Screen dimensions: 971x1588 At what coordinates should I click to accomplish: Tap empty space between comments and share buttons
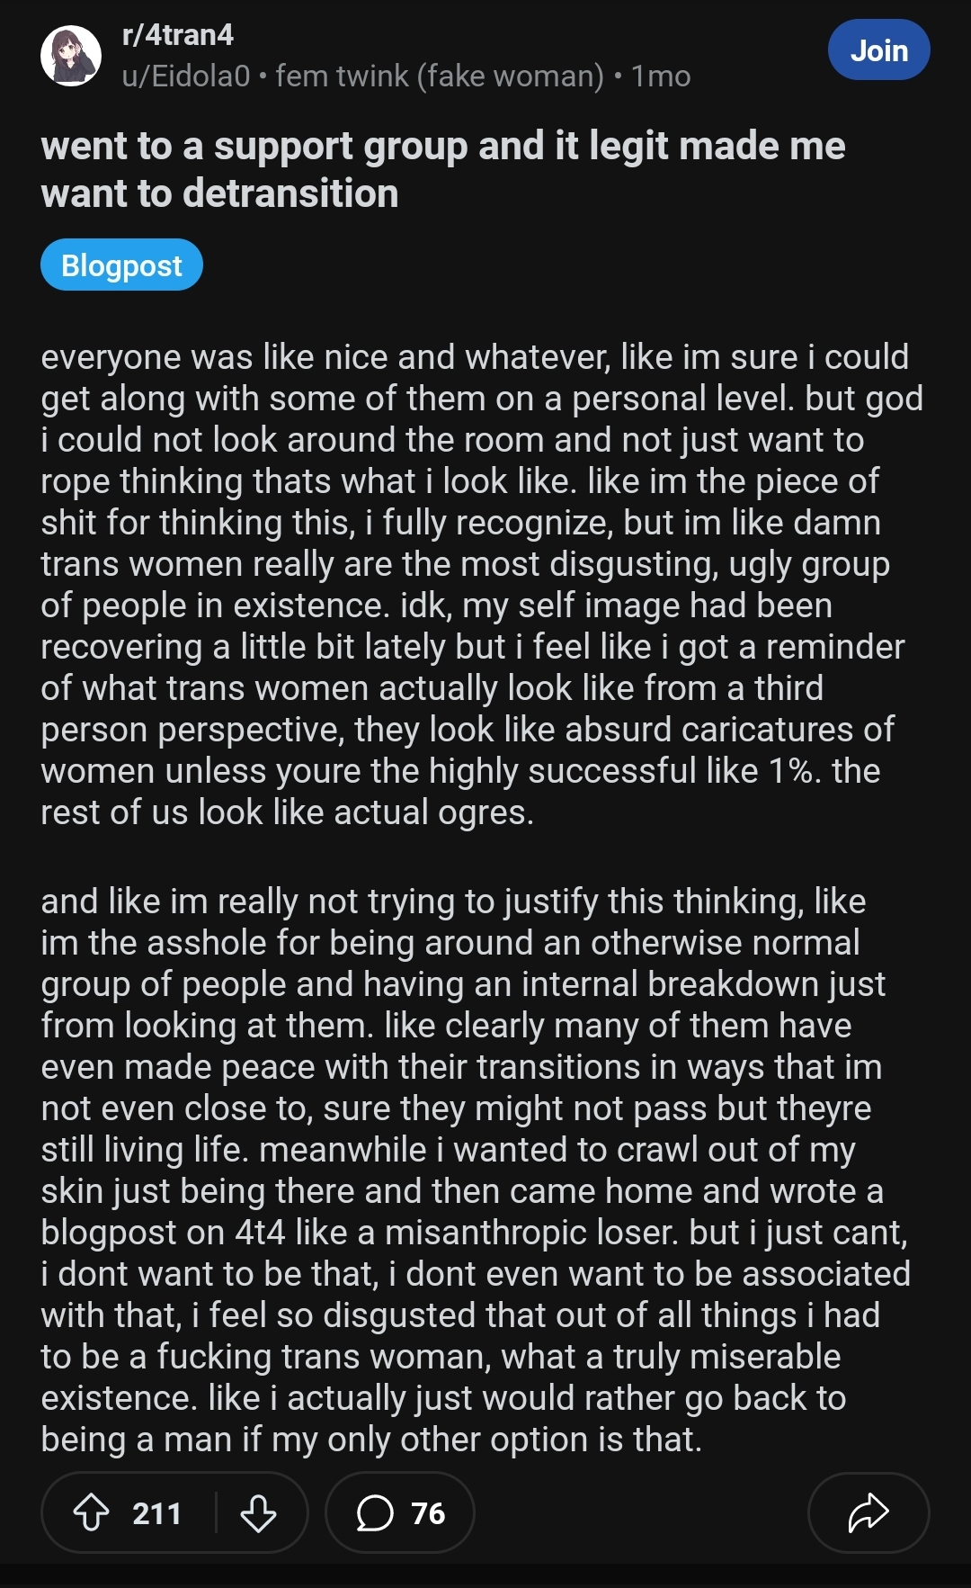640,1512
